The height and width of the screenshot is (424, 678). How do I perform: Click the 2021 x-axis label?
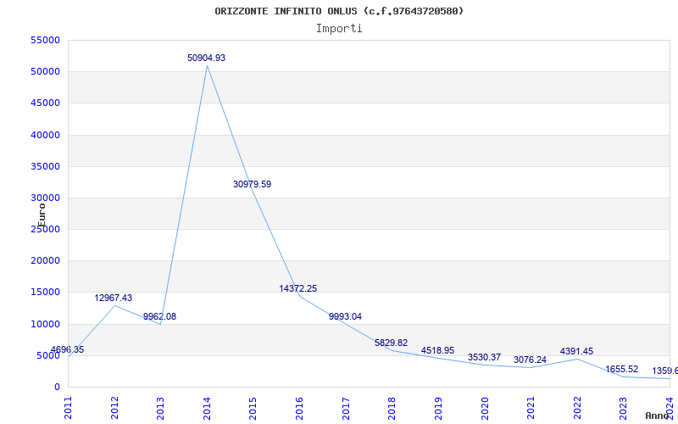531,408
